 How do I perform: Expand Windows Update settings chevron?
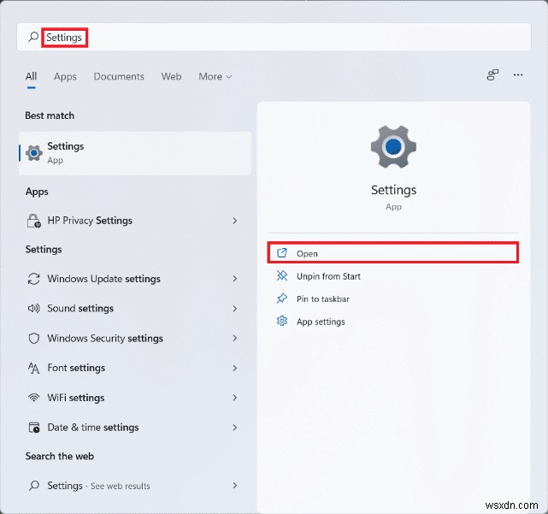coord(235,279)
